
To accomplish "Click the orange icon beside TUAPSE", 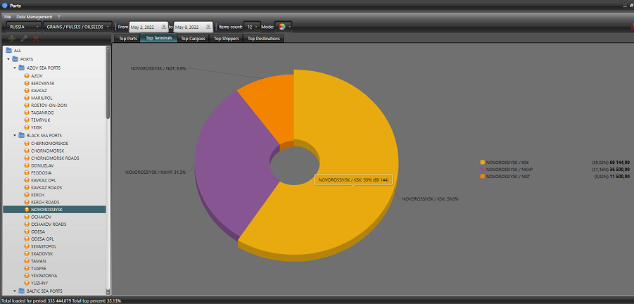I will click(x=27, y=268).
